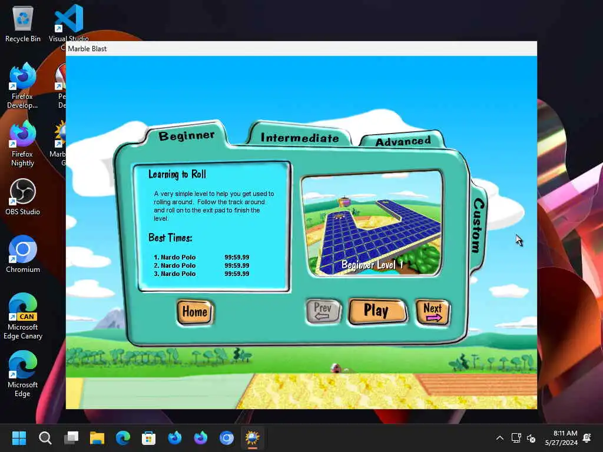
Task: Click the muted volume tray icon
Action: point(531,438)
